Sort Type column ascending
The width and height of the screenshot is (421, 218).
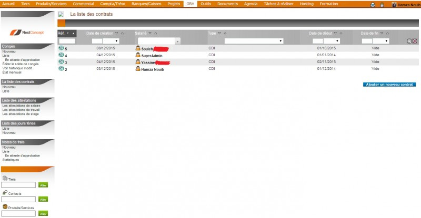pos(225,33)
